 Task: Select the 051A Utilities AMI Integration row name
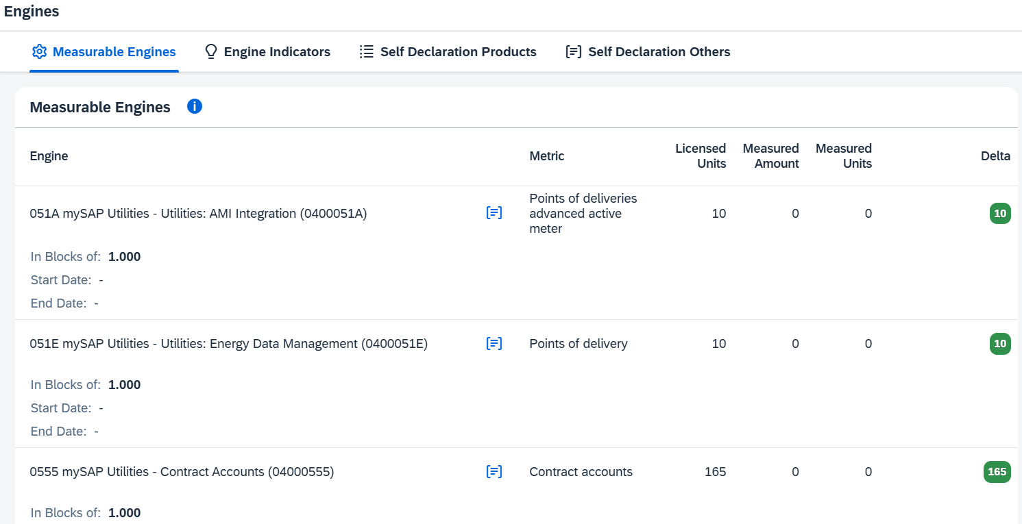pyautogui.click(x=198, y=213)
